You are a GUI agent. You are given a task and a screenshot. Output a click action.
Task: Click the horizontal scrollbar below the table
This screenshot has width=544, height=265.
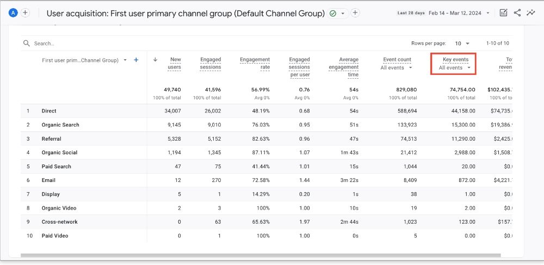coord(261,255)
